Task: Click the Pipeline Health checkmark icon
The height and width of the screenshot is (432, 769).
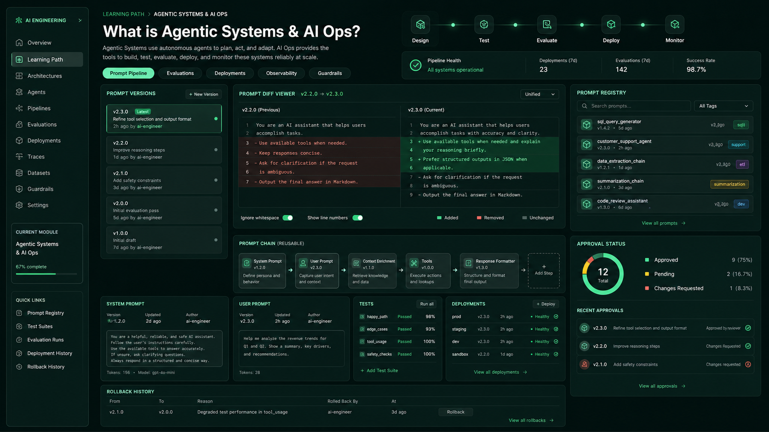Action: pyautogui.click(x=416, y=65)
